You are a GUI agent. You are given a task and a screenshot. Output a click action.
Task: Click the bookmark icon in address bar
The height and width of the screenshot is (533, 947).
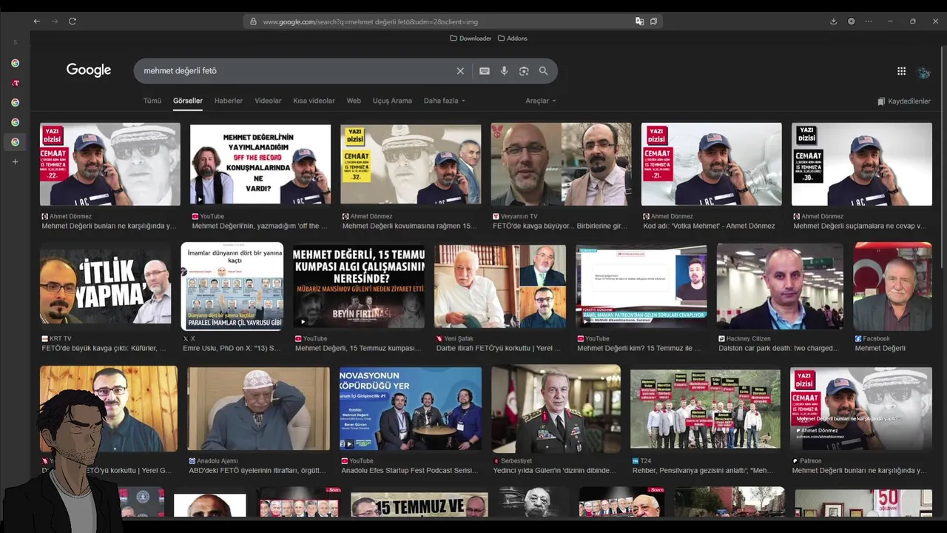pos(653,21)
